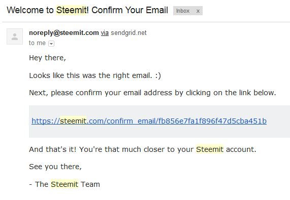Click the 'Looks like this was the right email' line
This screenshot has height=200, width=290.
click(x=95, y=75)
